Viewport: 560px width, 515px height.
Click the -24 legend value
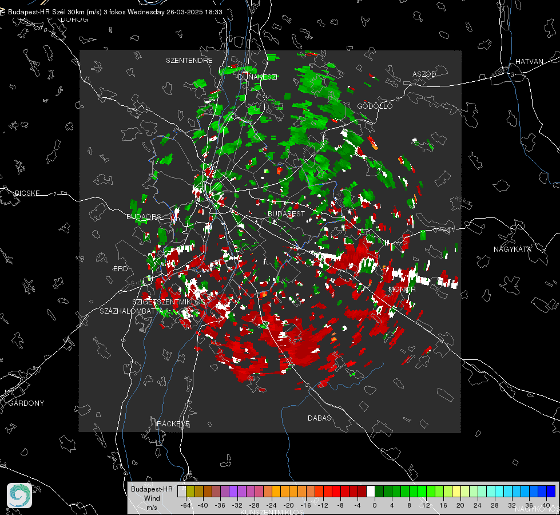click(271, 505)
